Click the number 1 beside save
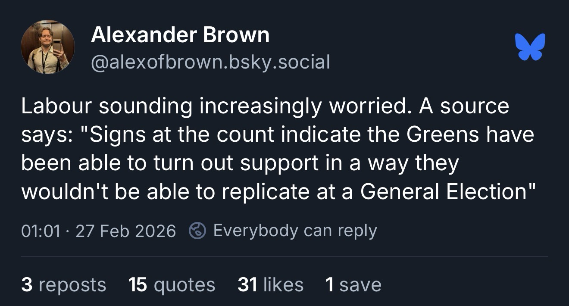Image resolution: width=569 pixels, height=306 pixels. point(329,285)
